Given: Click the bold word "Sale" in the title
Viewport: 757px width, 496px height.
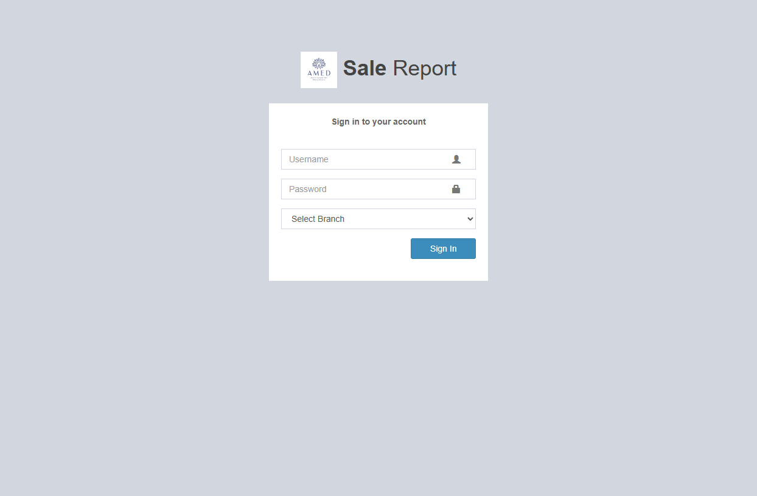Looking at the screenshot, I should [365, 68].
